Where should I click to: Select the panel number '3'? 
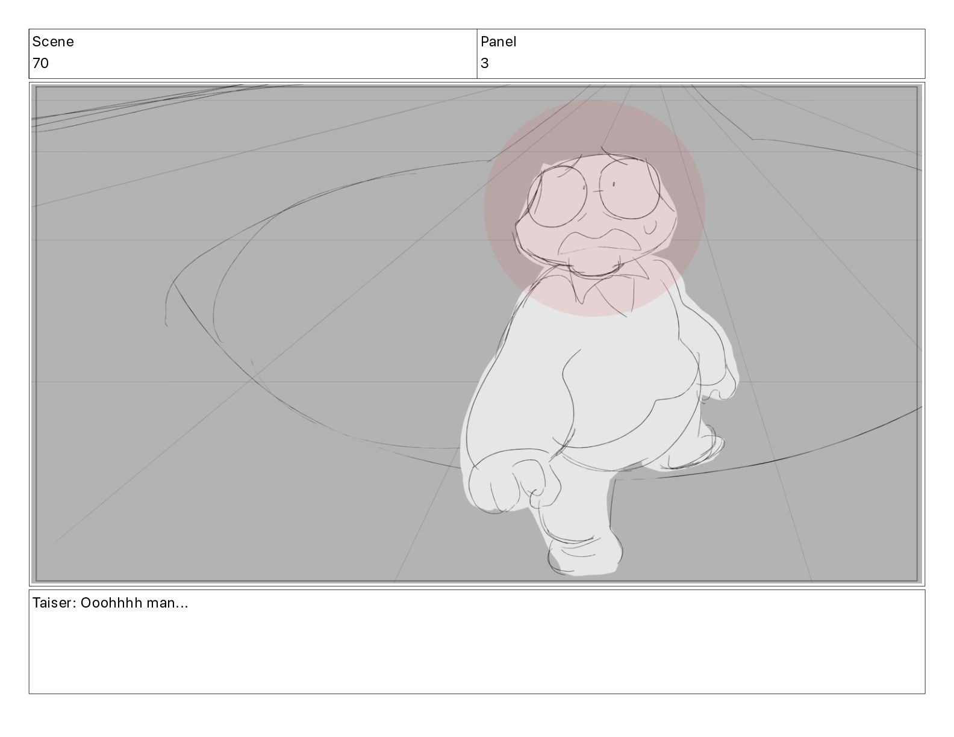click(485, 63)
